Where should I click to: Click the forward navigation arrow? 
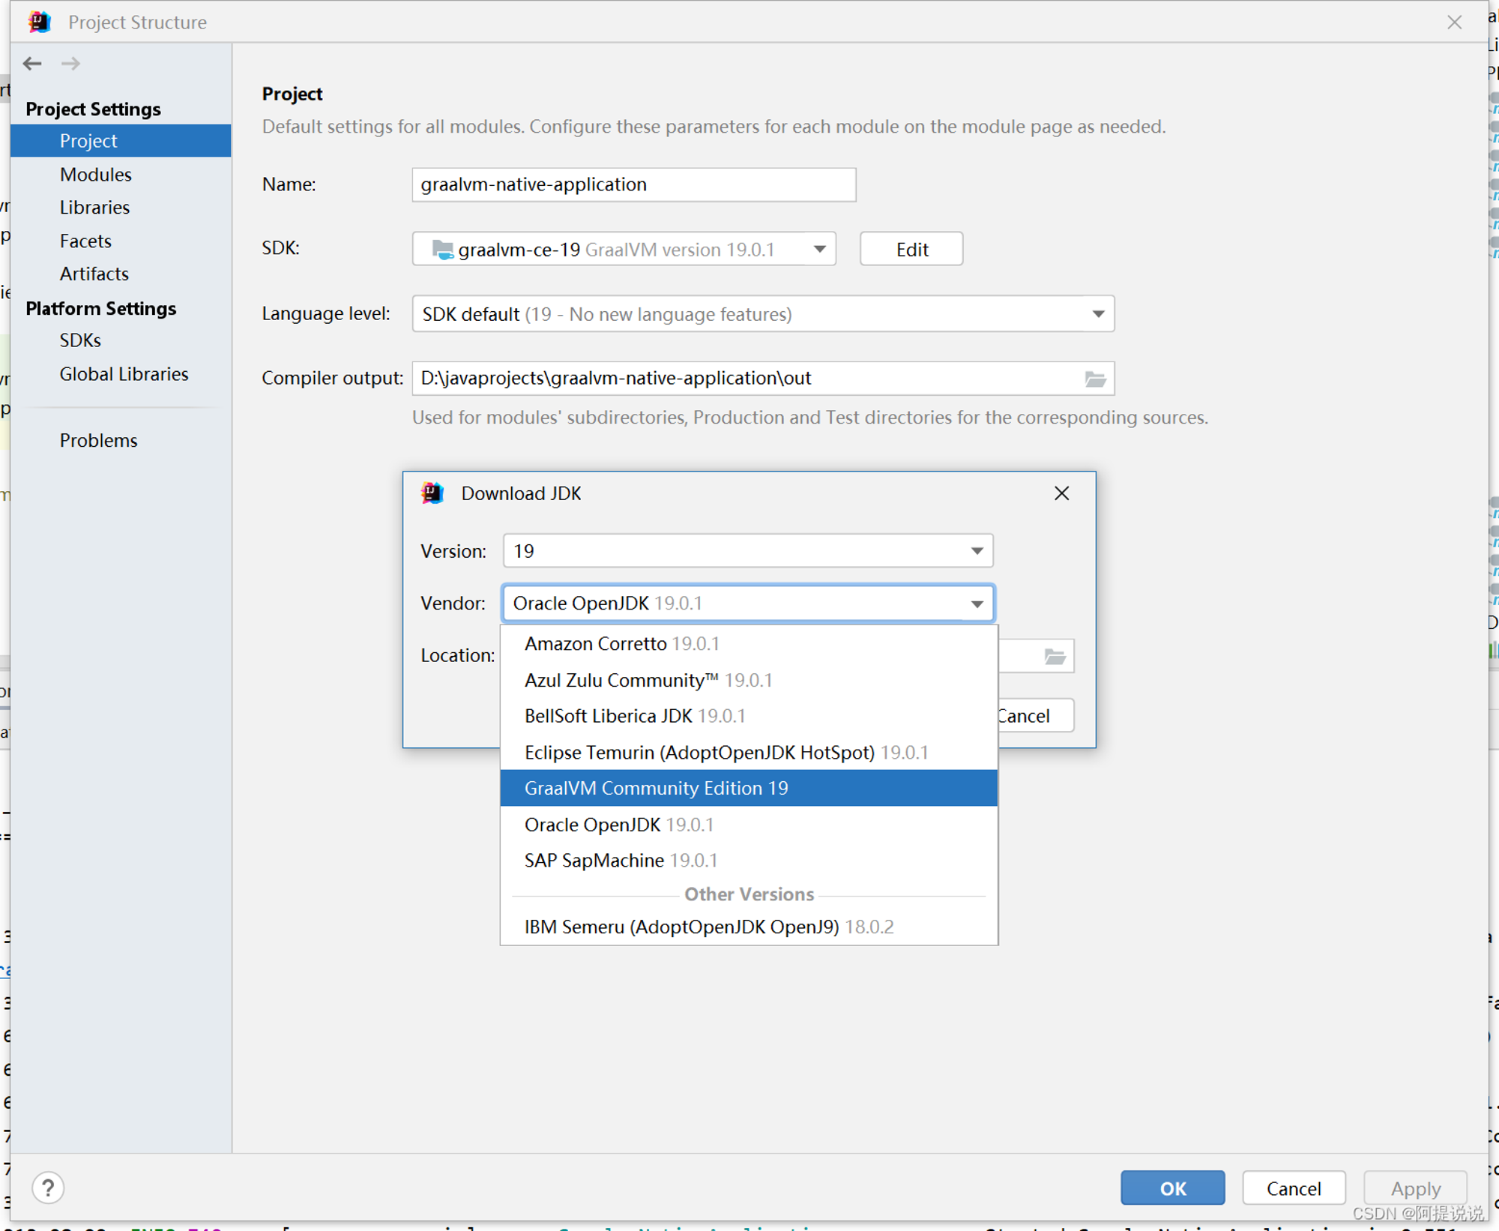(70, 64)
